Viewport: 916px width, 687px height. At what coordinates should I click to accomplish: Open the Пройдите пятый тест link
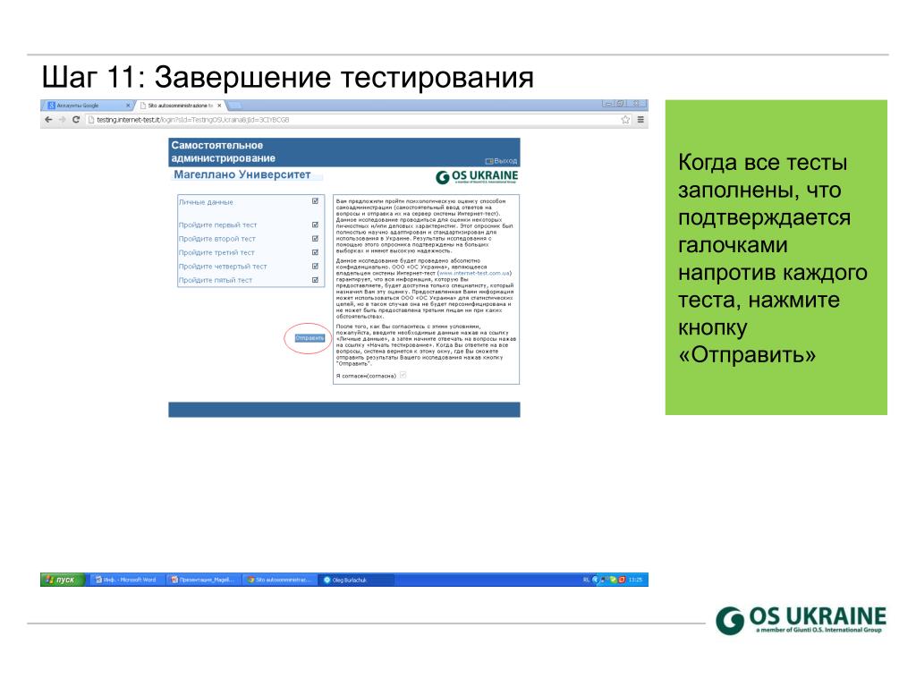tap(215, 280)
